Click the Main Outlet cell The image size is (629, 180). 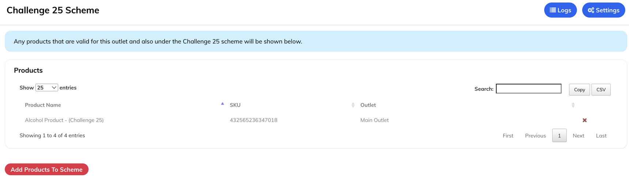[374, 120]
